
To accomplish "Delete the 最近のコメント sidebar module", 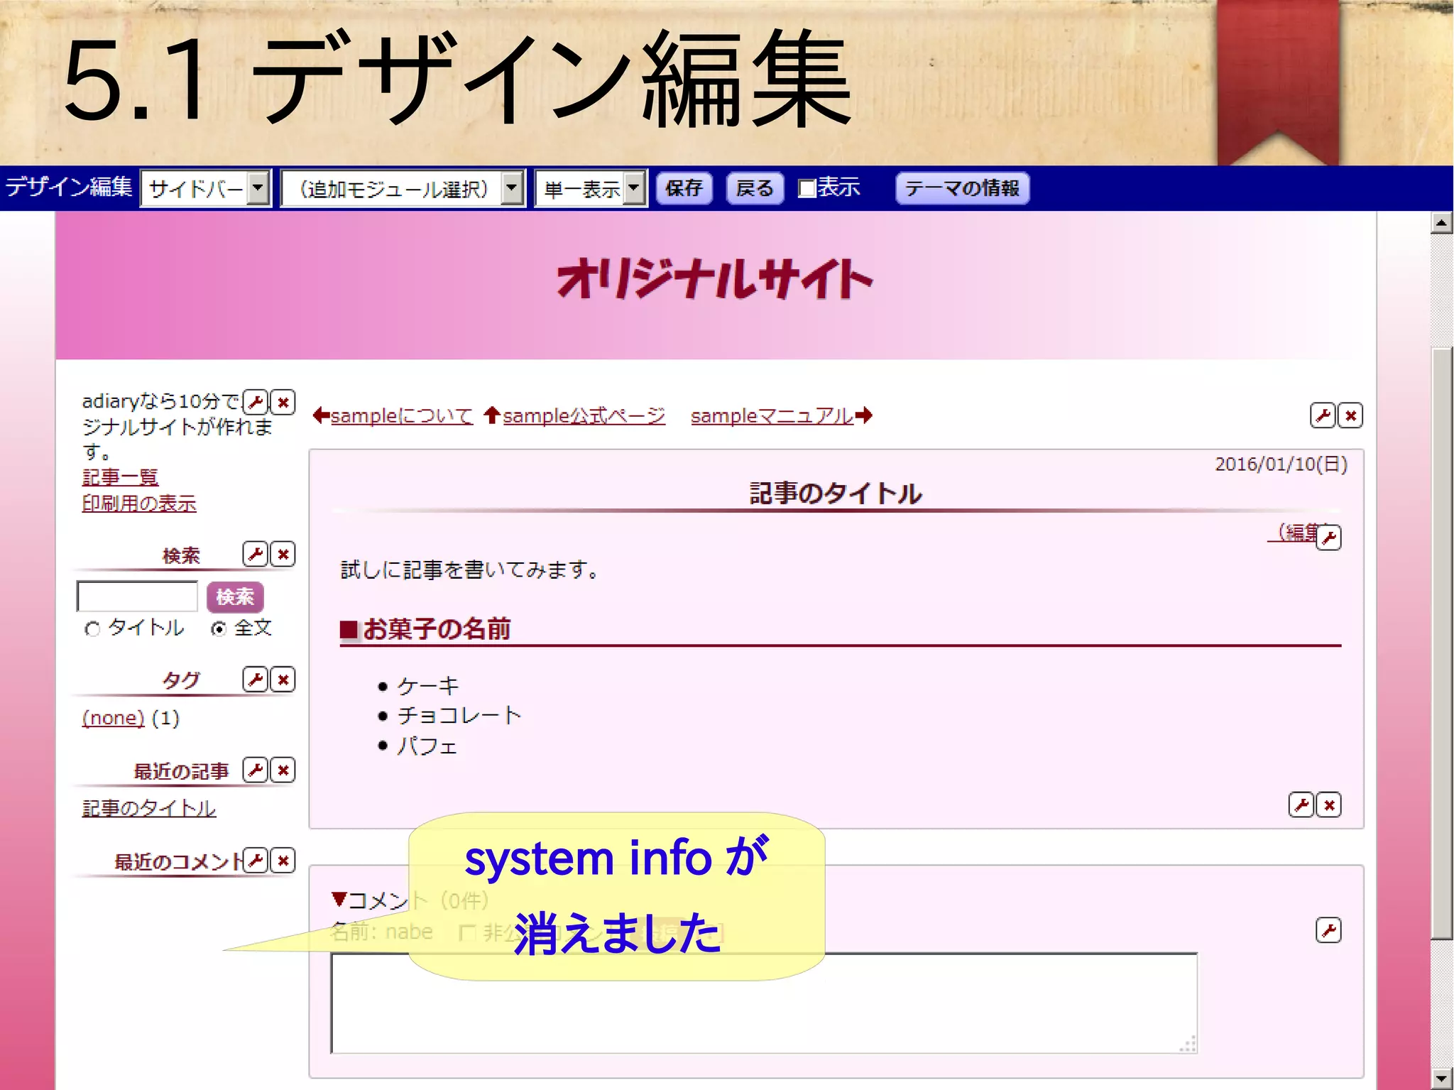I will pyautogui.click(x=283, y=861).
